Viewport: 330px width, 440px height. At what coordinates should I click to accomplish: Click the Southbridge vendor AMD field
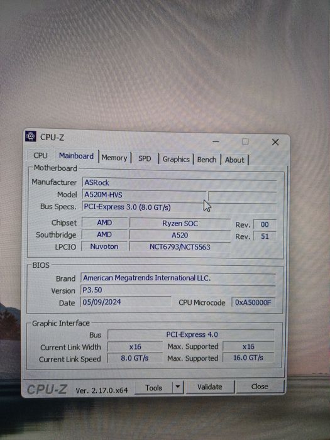coord(104,234)
